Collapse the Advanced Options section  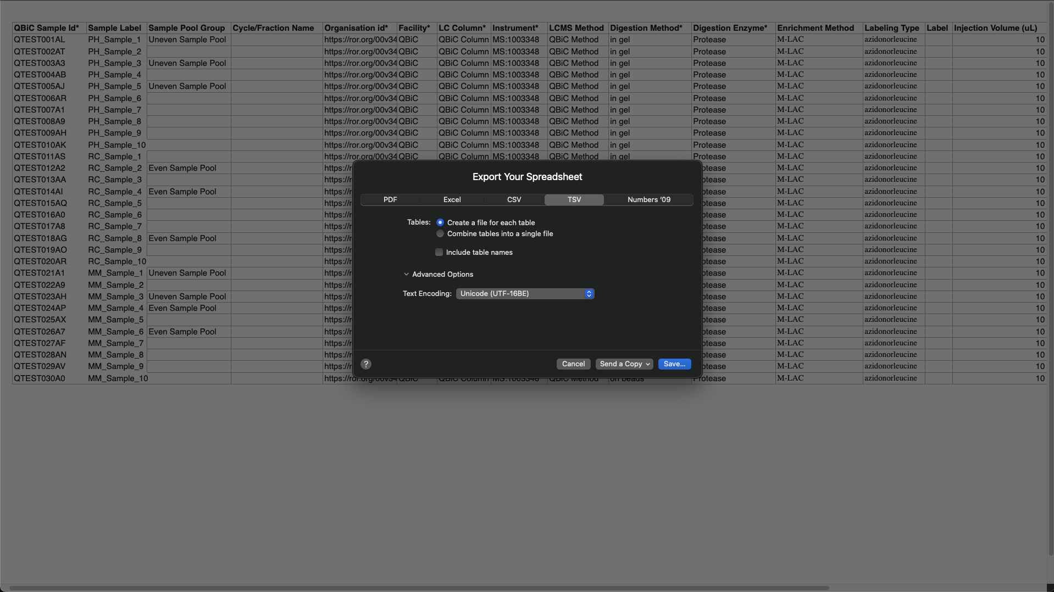pyautogui.click(x=407, y=275)
